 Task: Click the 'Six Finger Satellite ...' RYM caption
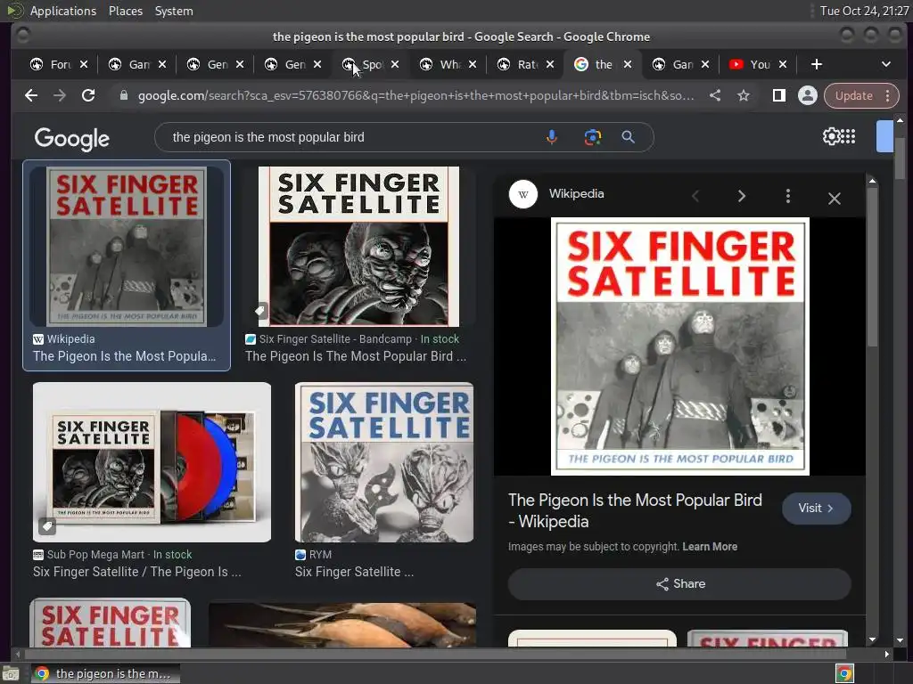tap(354, 572)
